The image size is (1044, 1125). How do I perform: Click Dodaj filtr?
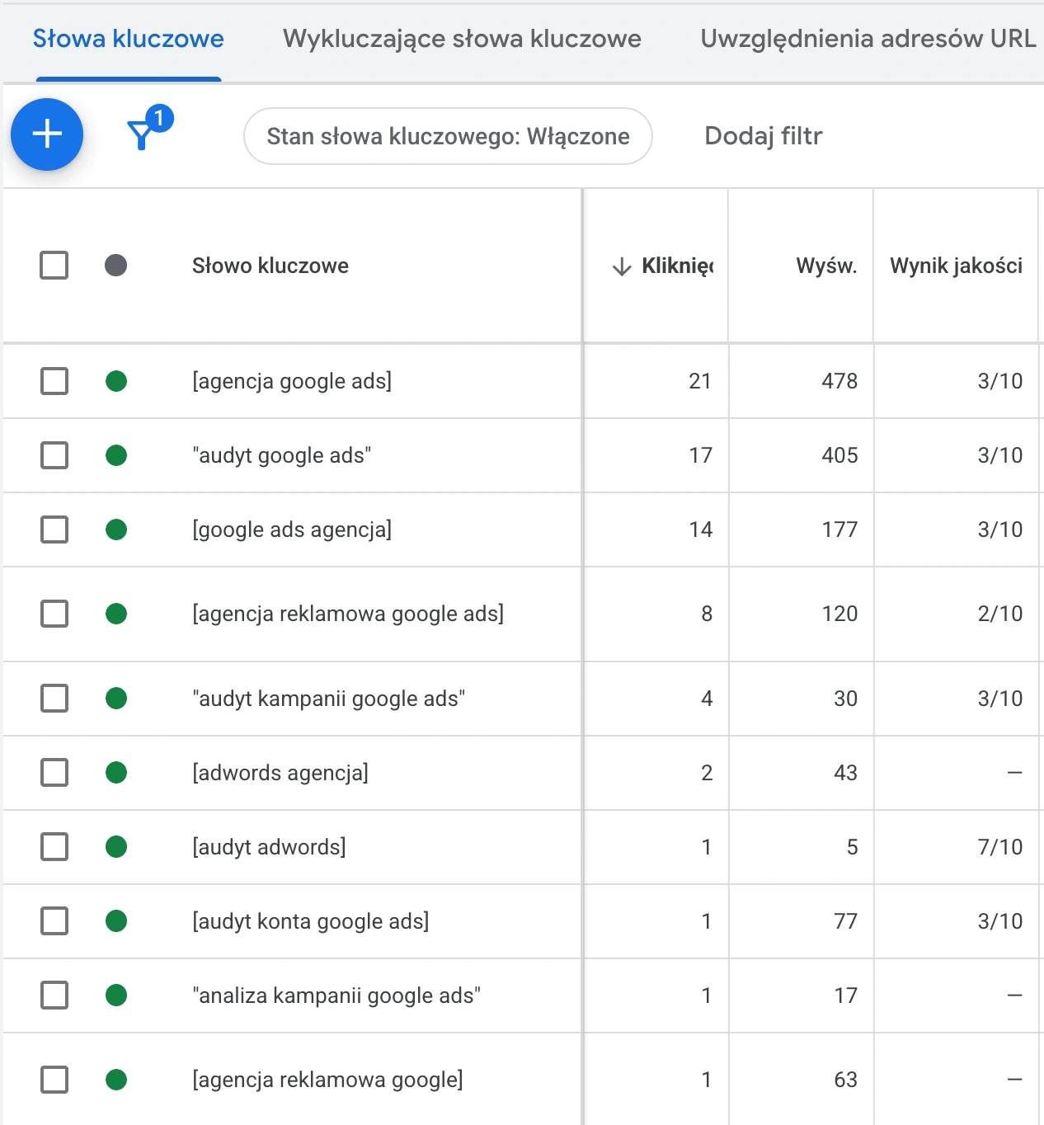tap(764, 136)
